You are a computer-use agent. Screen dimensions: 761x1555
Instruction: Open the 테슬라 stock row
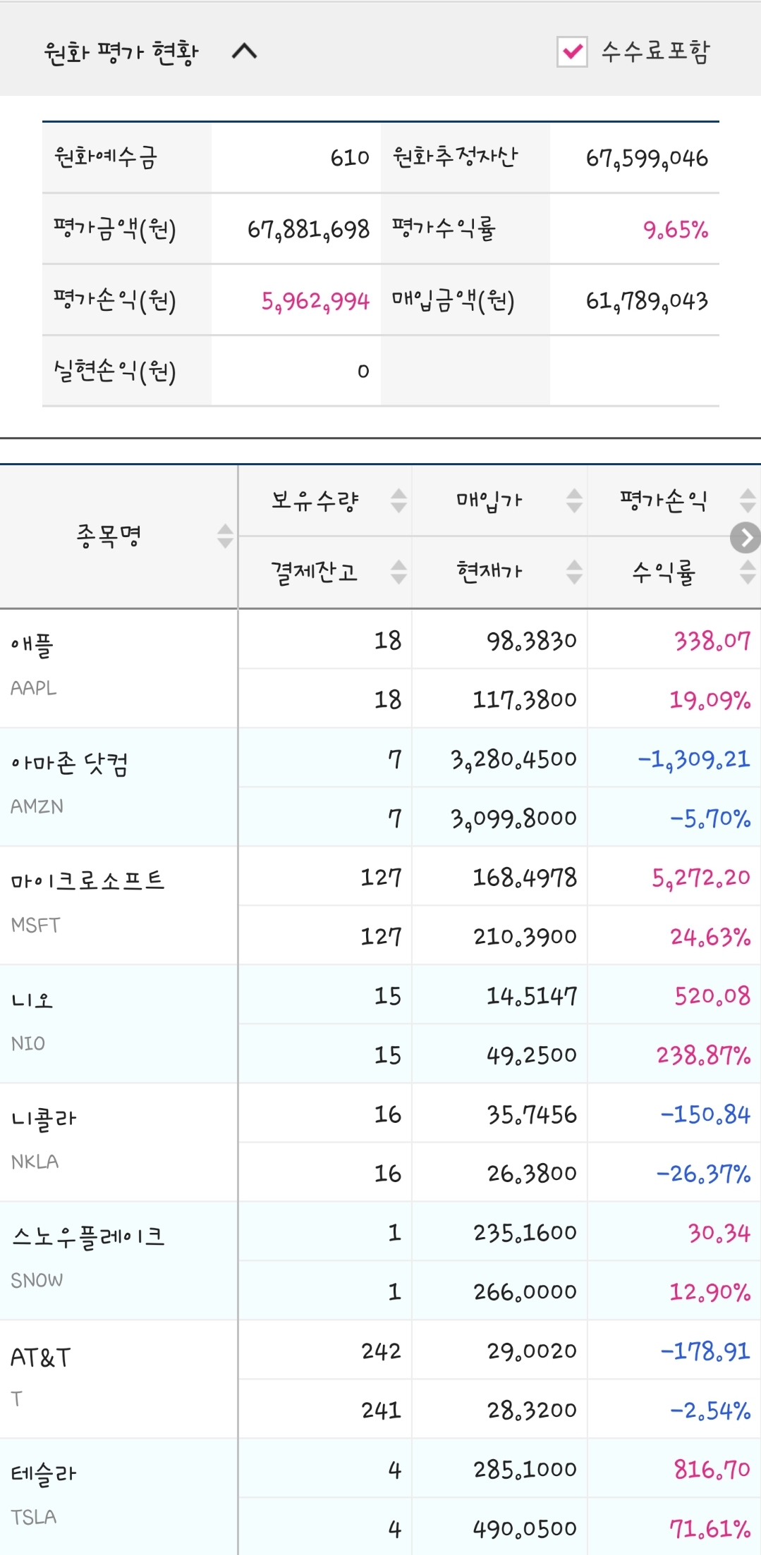[x=380, y=1496]
